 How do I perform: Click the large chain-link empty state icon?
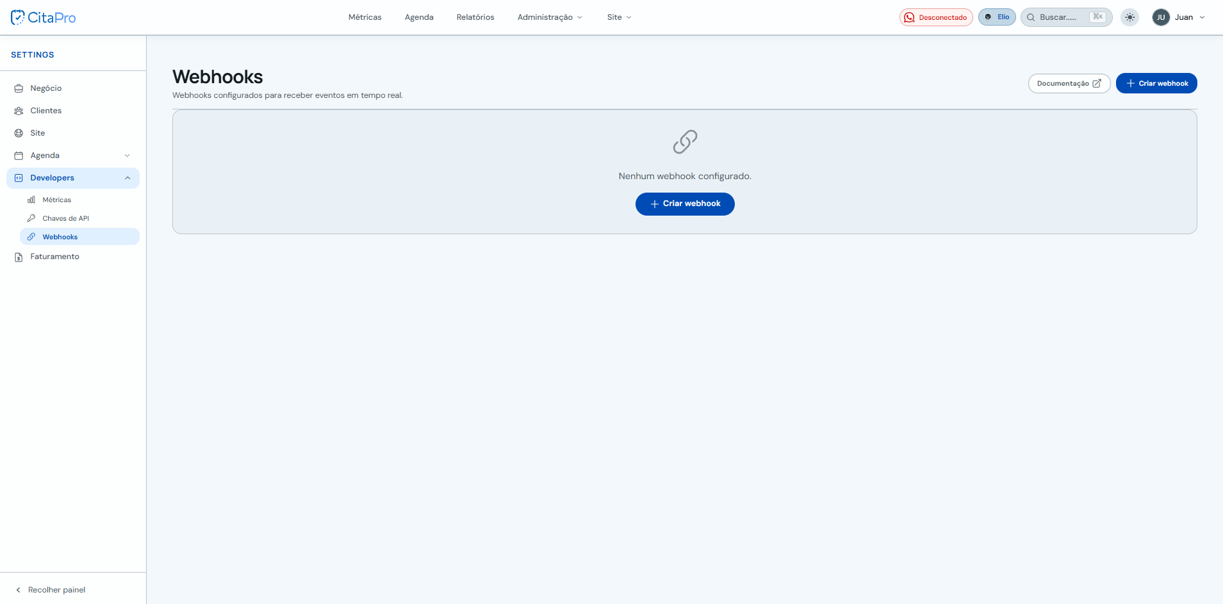point(685,142)
